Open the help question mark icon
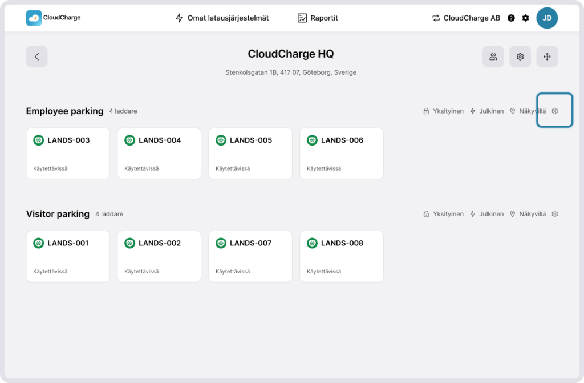This screenshot has width=584, height=383. (x=511, y=18)
